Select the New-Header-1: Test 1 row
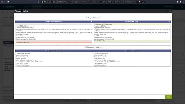This screenshot has width=185, height=104. (x=132, y=41)
